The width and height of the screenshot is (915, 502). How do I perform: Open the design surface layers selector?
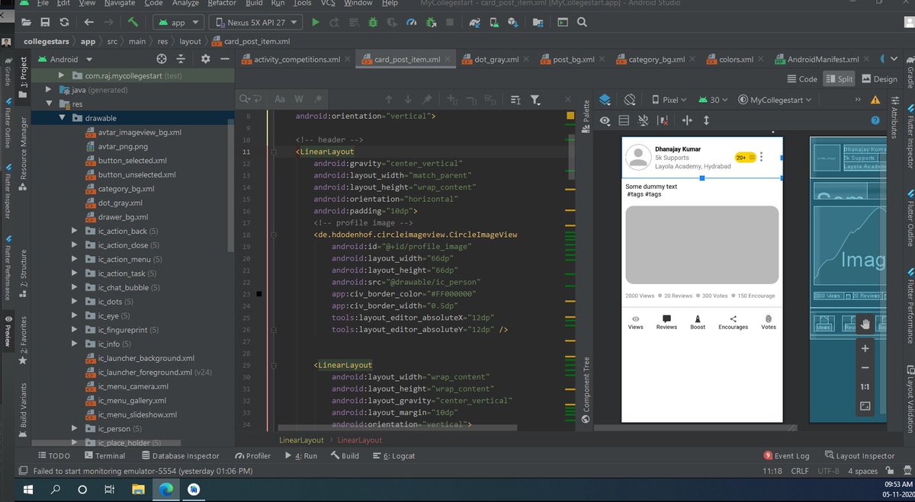point(605,100)
